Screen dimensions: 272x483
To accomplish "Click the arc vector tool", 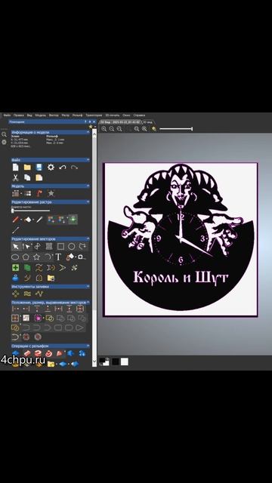I will click(x=48, y=257).
